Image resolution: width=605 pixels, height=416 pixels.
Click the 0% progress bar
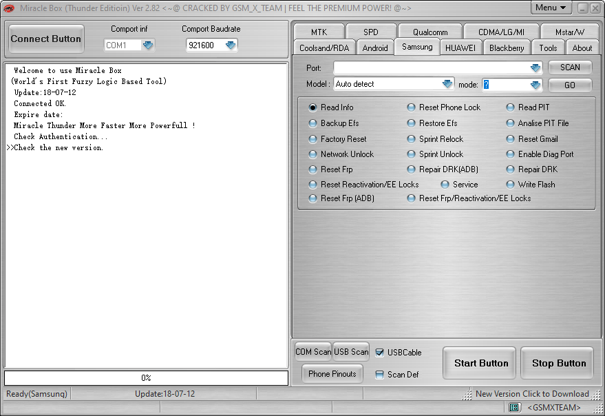pos(146,377)
